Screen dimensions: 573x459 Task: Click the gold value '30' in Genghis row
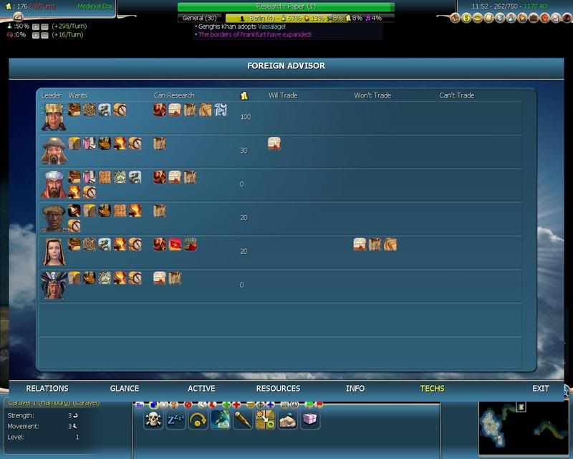[x=244, y=151]
